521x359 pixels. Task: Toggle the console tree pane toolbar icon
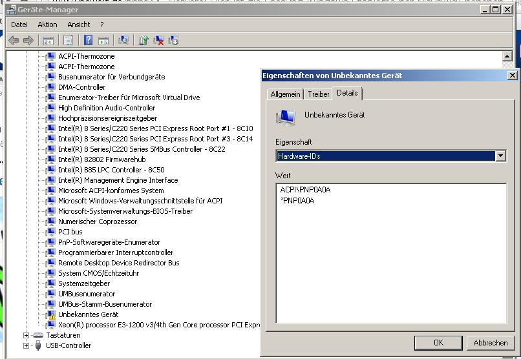point(48,41)
